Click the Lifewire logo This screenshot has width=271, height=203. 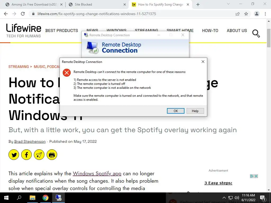(x=24, y=31)
